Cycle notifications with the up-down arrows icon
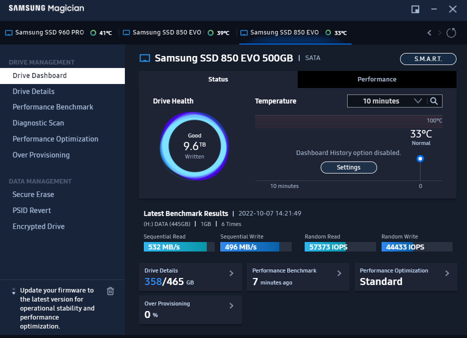 (x=13, y=291)
